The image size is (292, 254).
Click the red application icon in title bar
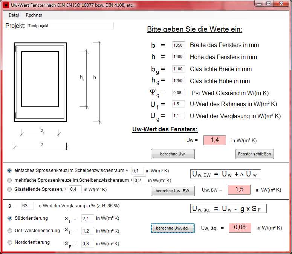pyautogui.click(x=6, y=5)
